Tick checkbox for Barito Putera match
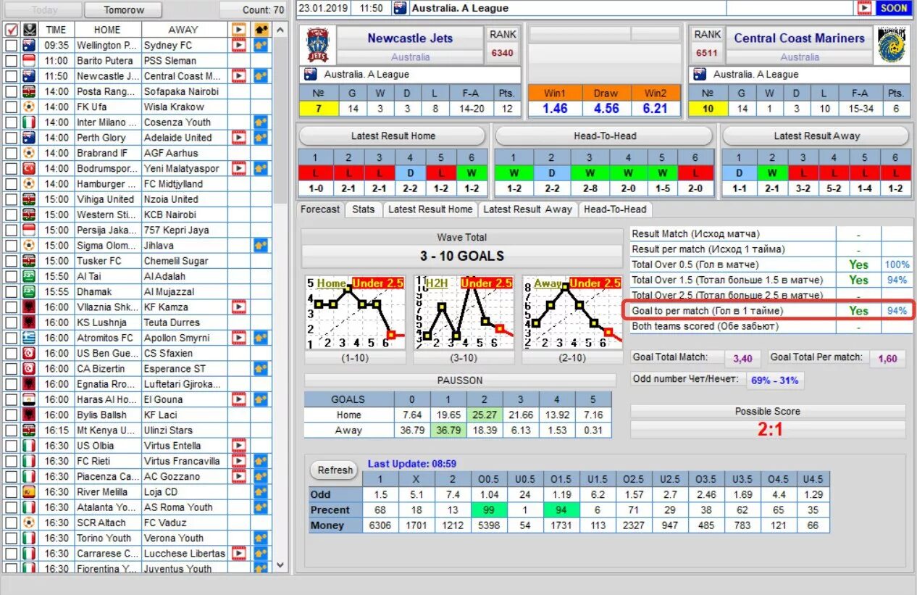The width and height of the screenshot is (917, 595). (x=11, y=61)
